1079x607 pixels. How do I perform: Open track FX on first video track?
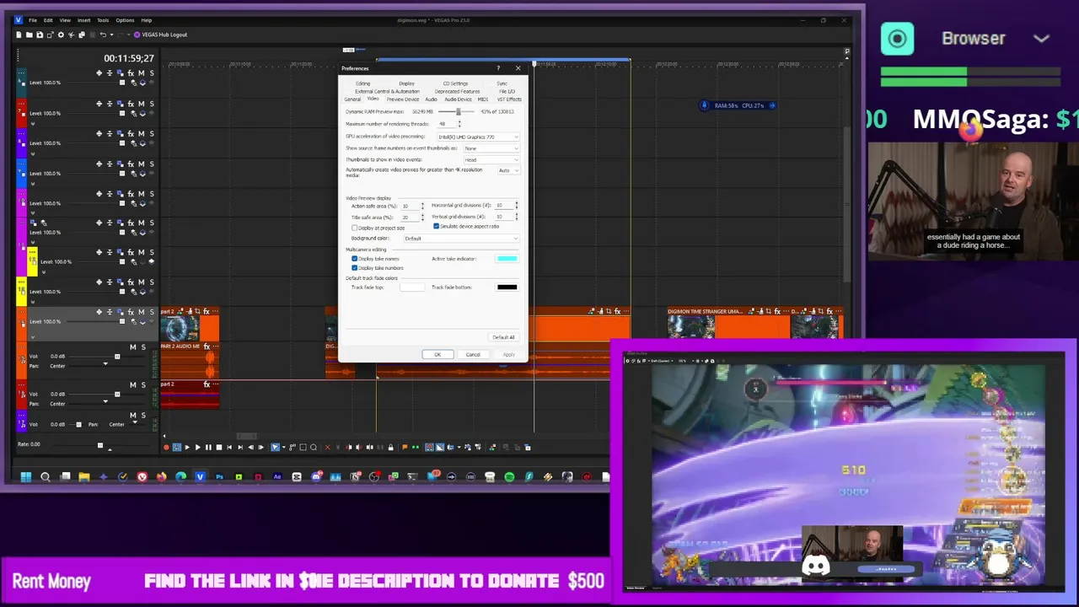click(x=131, y=73)
